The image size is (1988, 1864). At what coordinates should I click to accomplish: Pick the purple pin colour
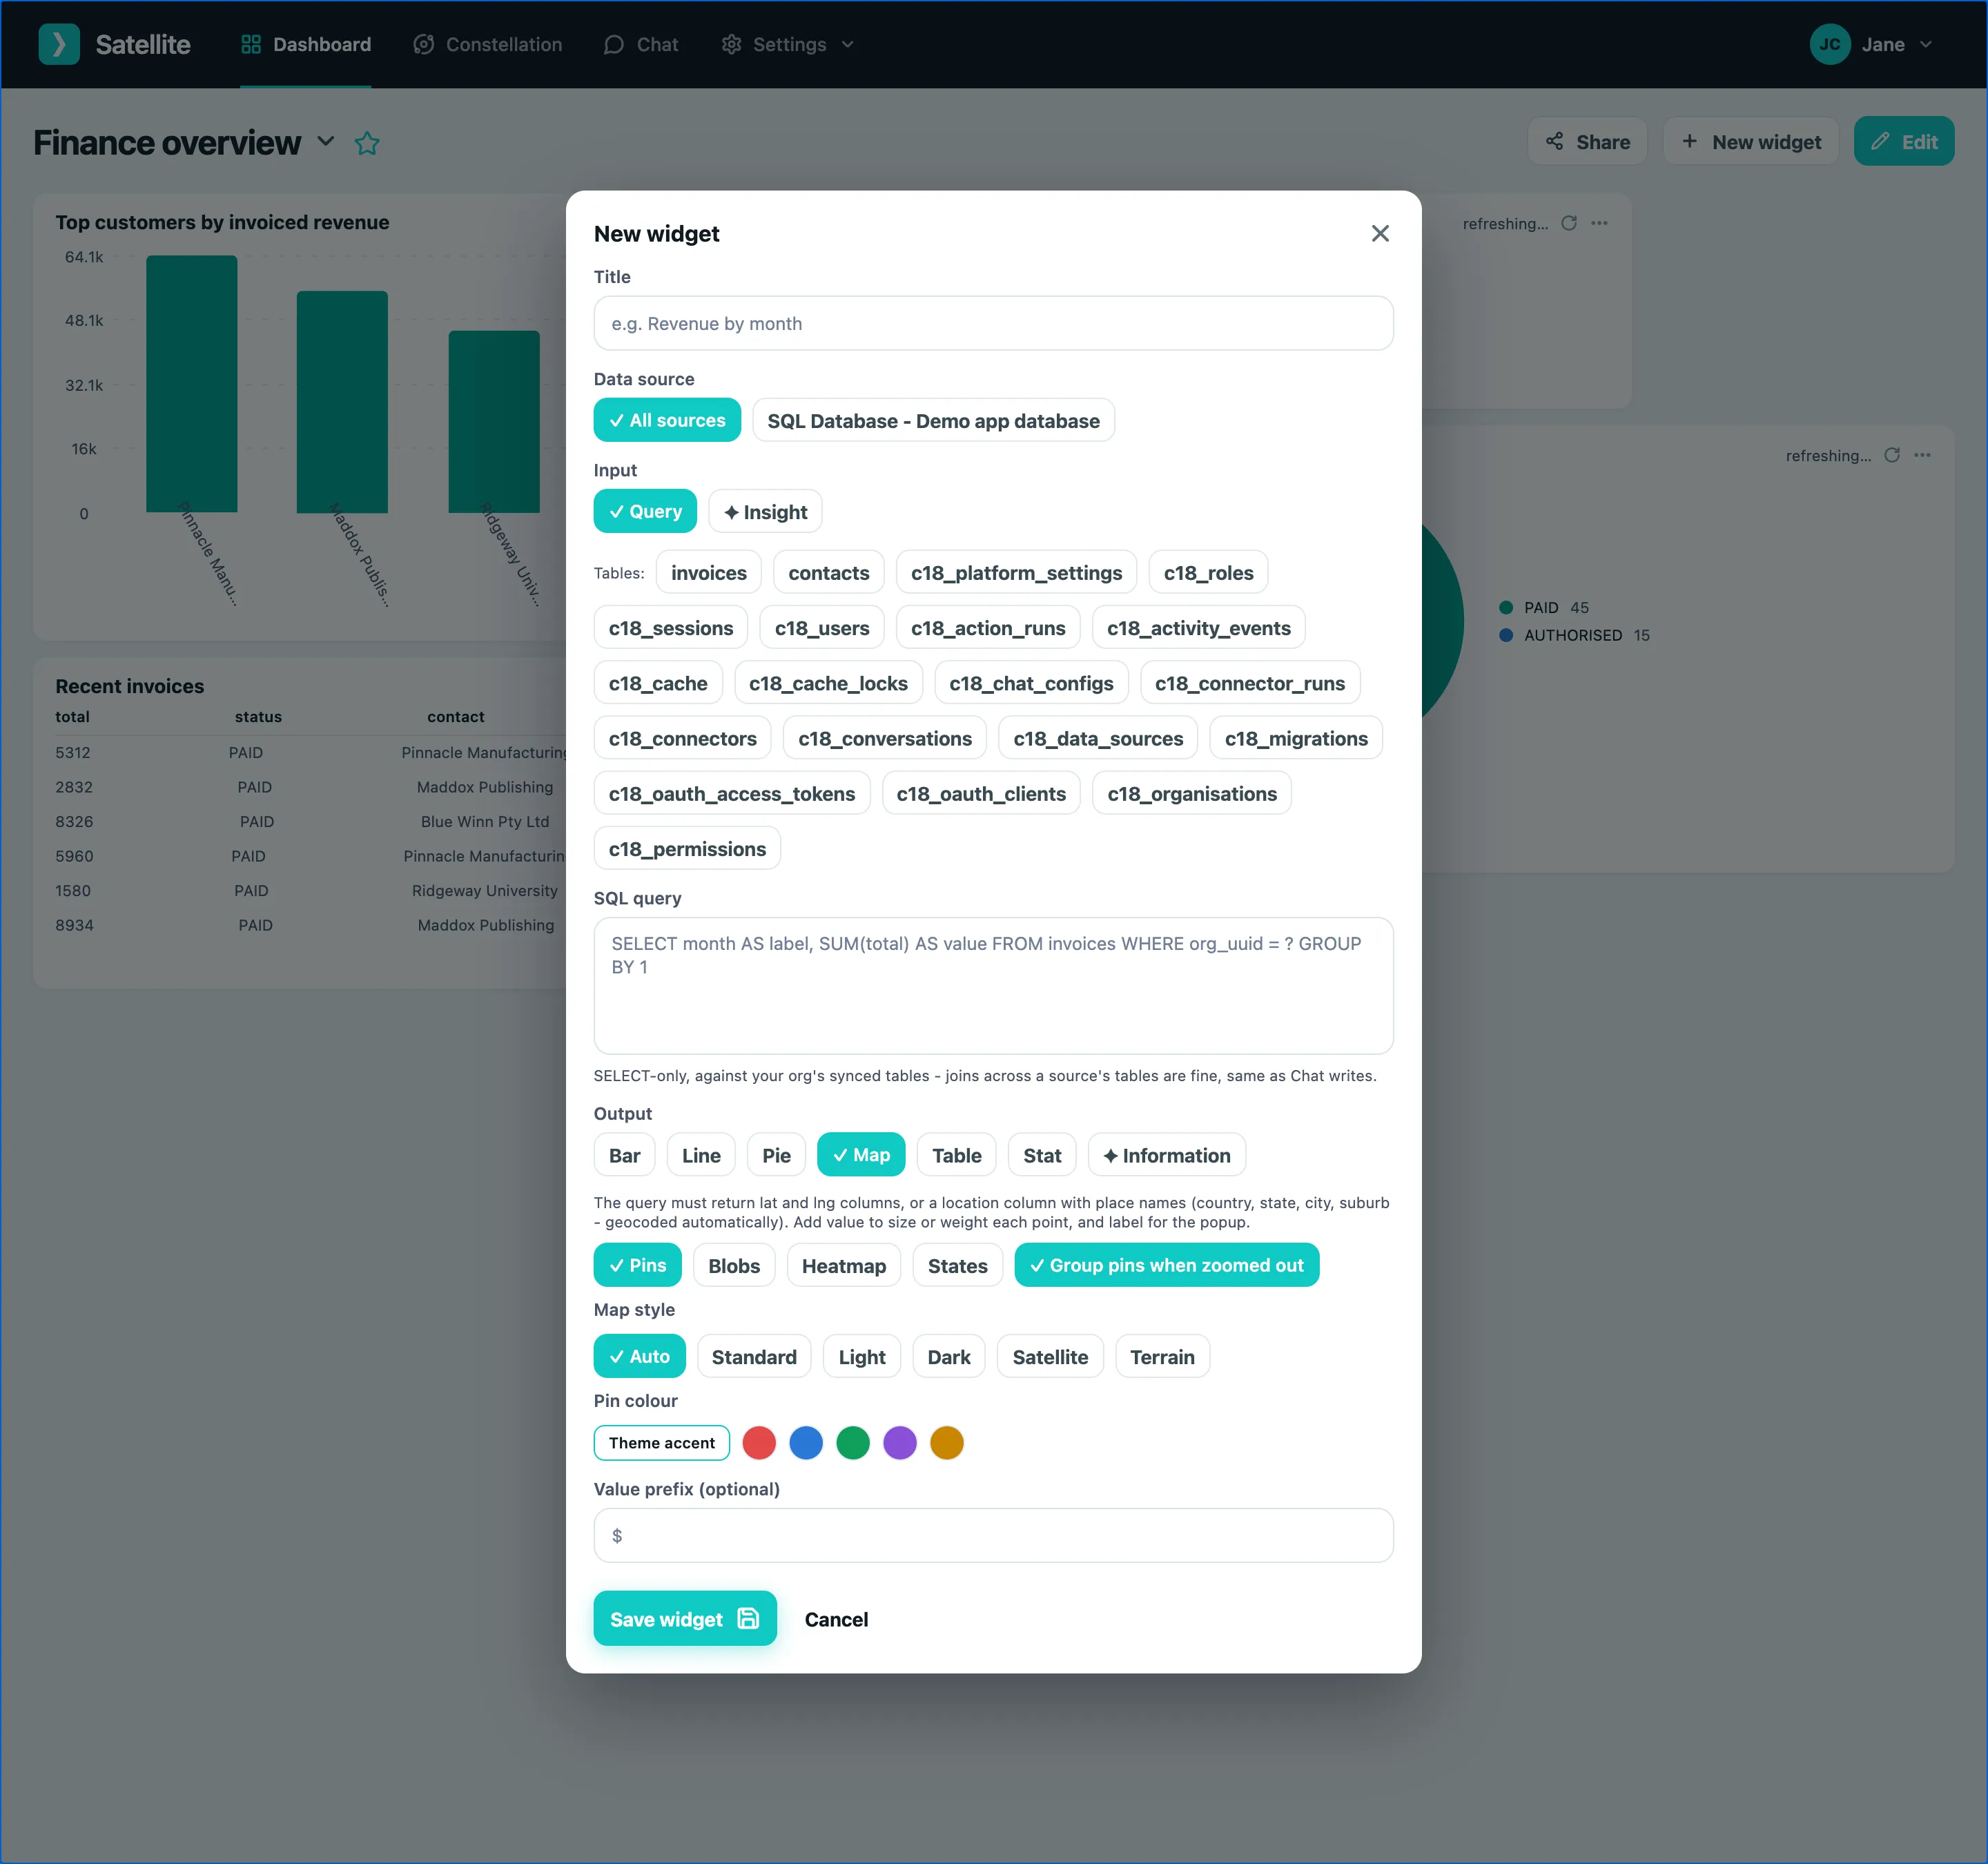900,1443
